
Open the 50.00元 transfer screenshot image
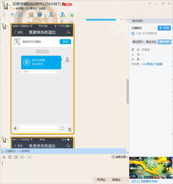click(x=43, y=79)
